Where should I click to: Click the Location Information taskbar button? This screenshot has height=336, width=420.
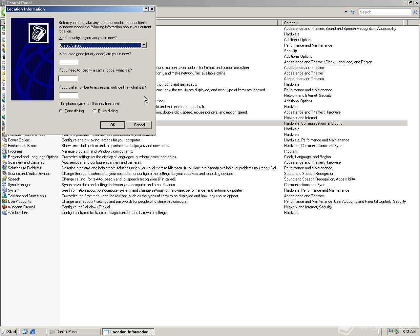[x=128, y=332]
